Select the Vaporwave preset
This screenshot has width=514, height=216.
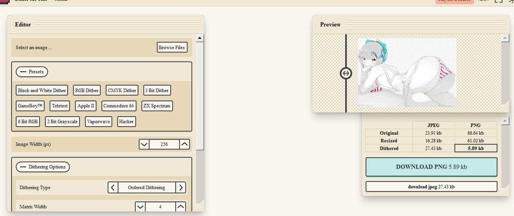click(98, 122)
